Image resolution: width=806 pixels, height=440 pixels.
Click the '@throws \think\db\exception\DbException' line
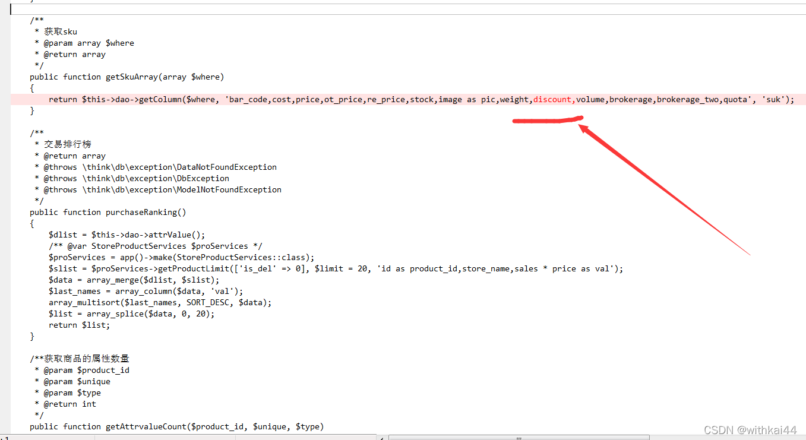click(x=132, y=178)
